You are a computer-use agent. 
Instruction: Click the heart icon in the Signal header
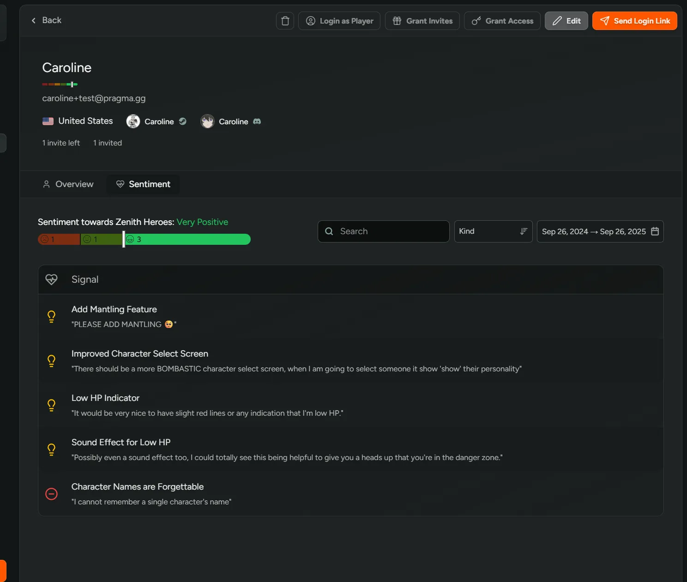[x=51, y=279]
